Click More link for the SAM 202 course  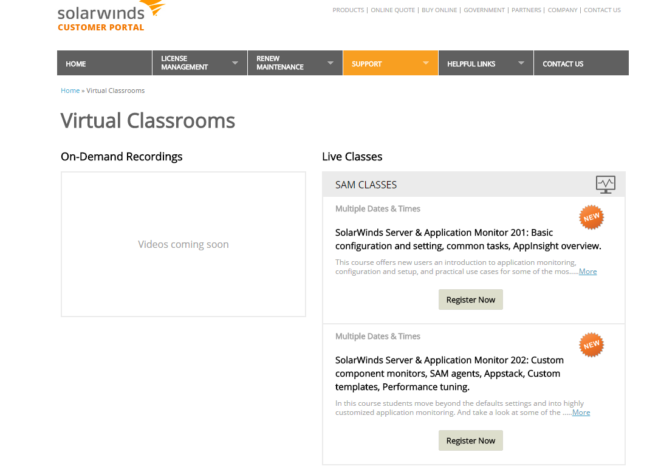pos(581,413)
